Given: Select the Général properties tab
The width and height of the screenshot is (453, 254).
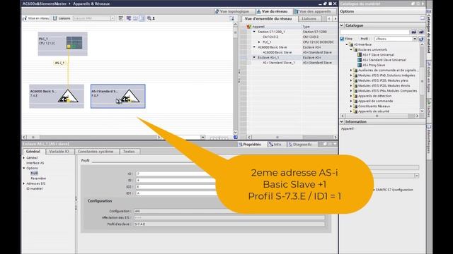Looking at the screenshot, I should (33, 151).
